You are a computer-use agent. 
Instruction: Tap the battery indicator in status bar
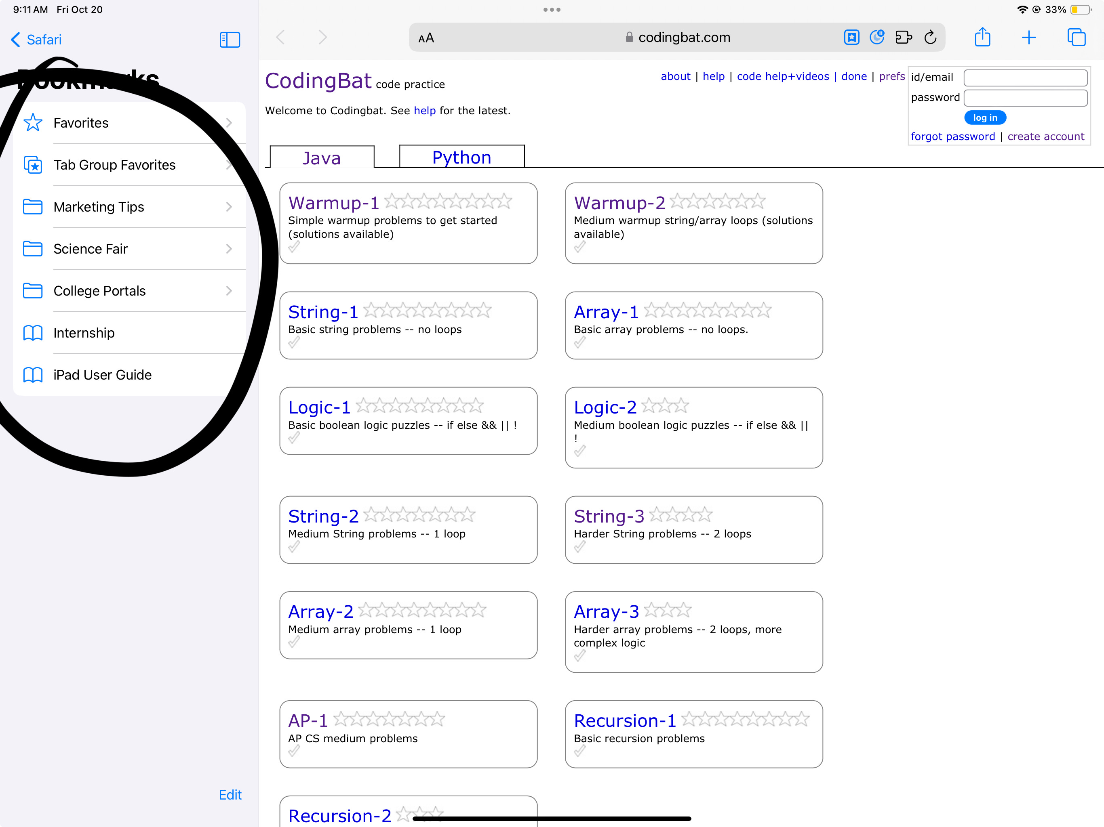click(x=1081, y=9)
